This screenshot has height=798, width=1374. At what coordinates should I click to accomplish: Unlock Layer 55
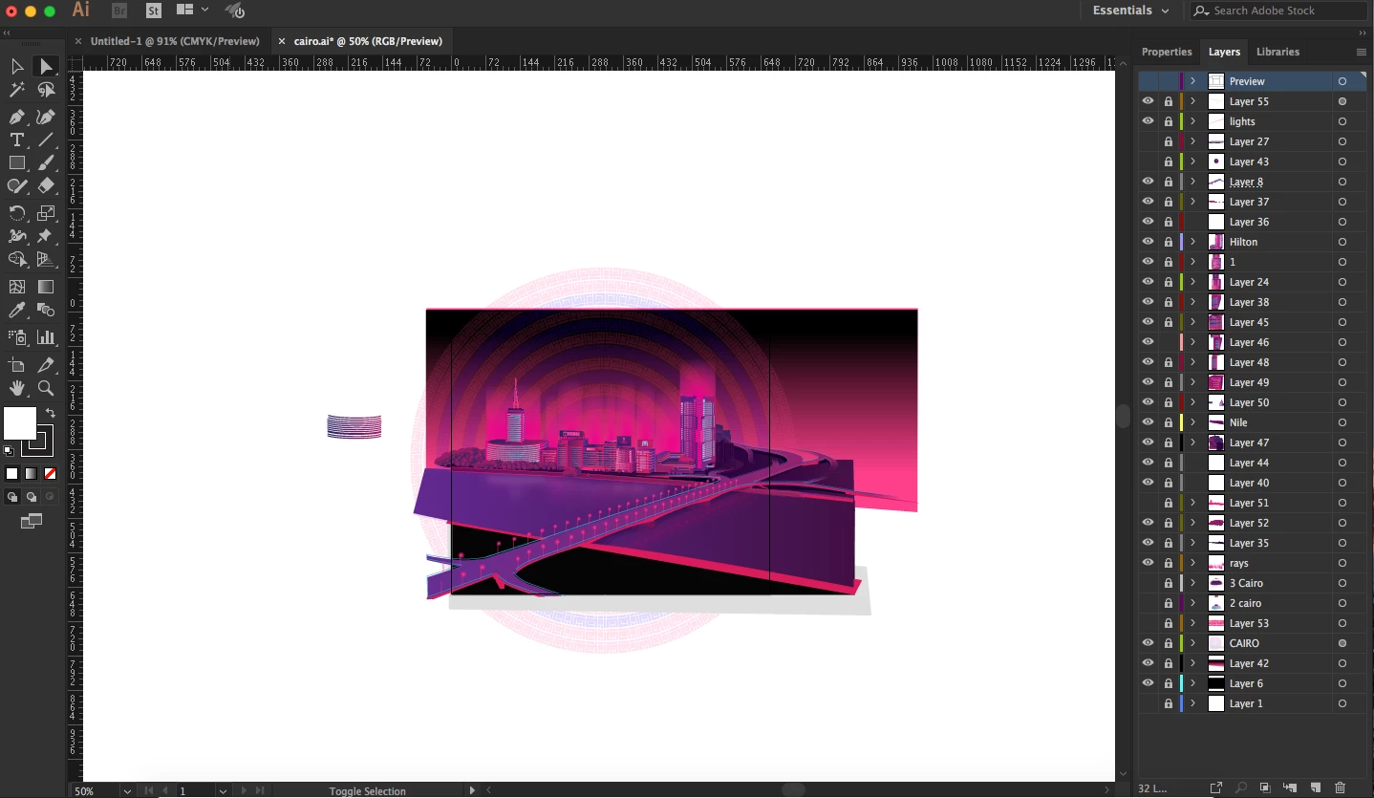(1168, 101)
